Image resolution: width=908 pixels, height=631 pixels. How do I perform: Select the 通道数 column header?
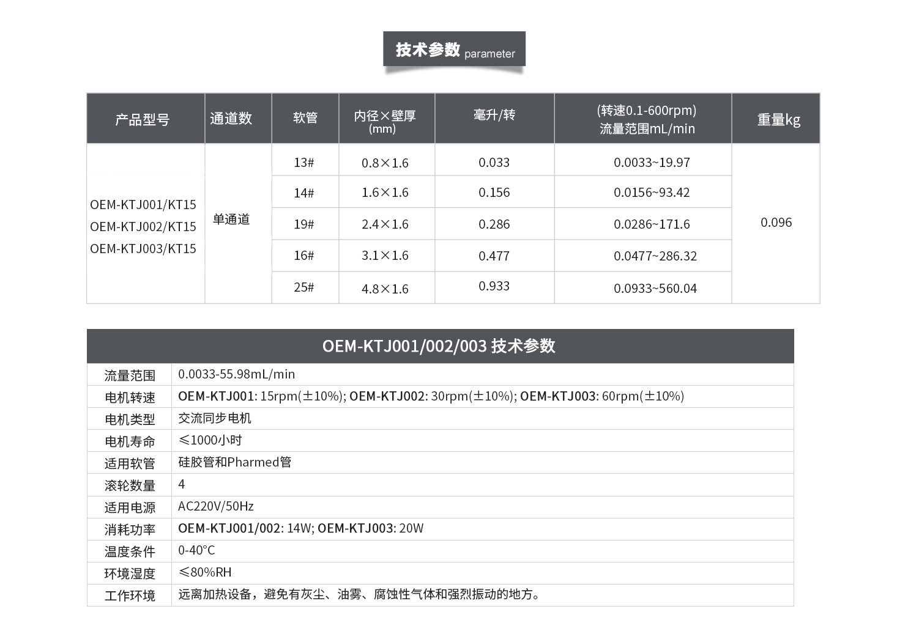pos(231,119)
